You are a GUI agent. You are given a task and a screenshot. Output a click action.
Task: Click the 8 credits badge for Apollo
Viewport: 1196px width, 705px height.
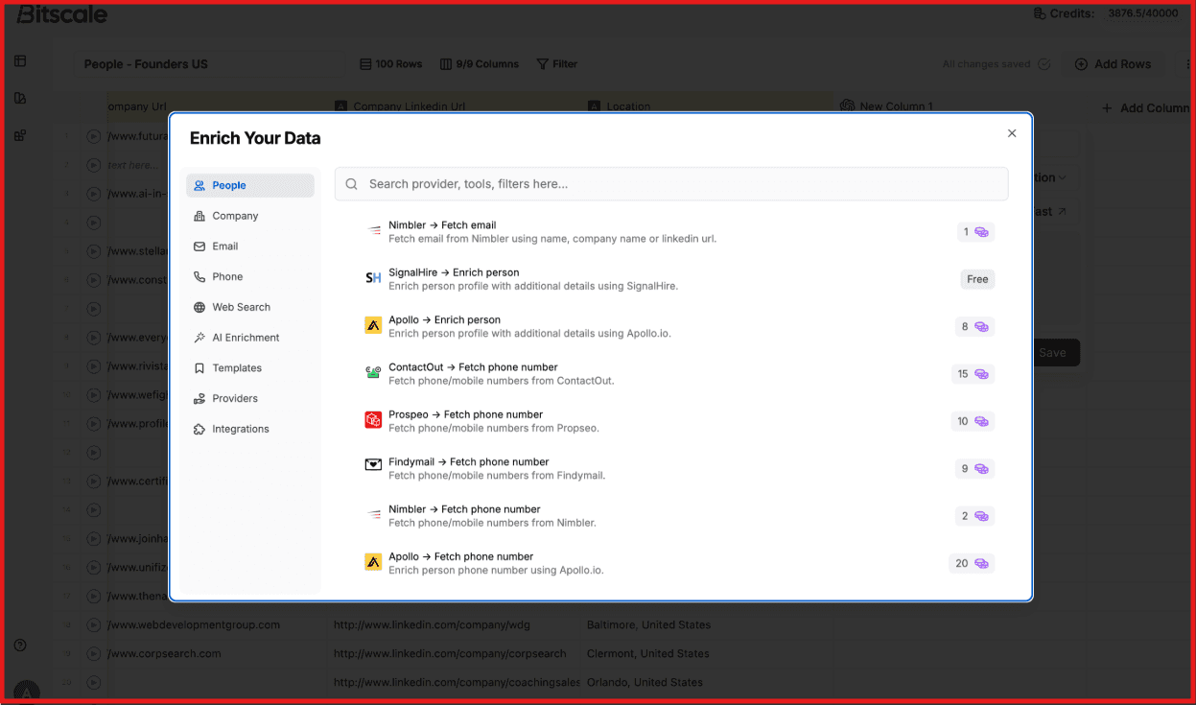click(975, 326)
